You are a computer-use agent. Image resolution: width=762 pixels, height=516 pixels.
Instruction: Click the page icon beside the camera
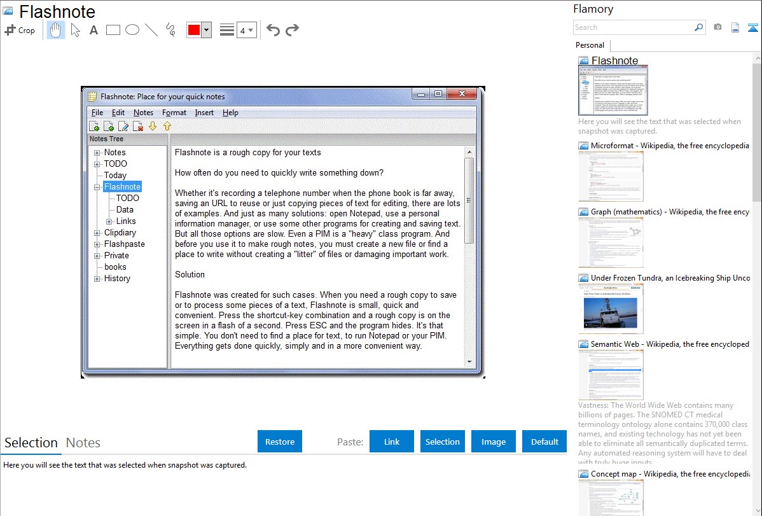[735, 27]
